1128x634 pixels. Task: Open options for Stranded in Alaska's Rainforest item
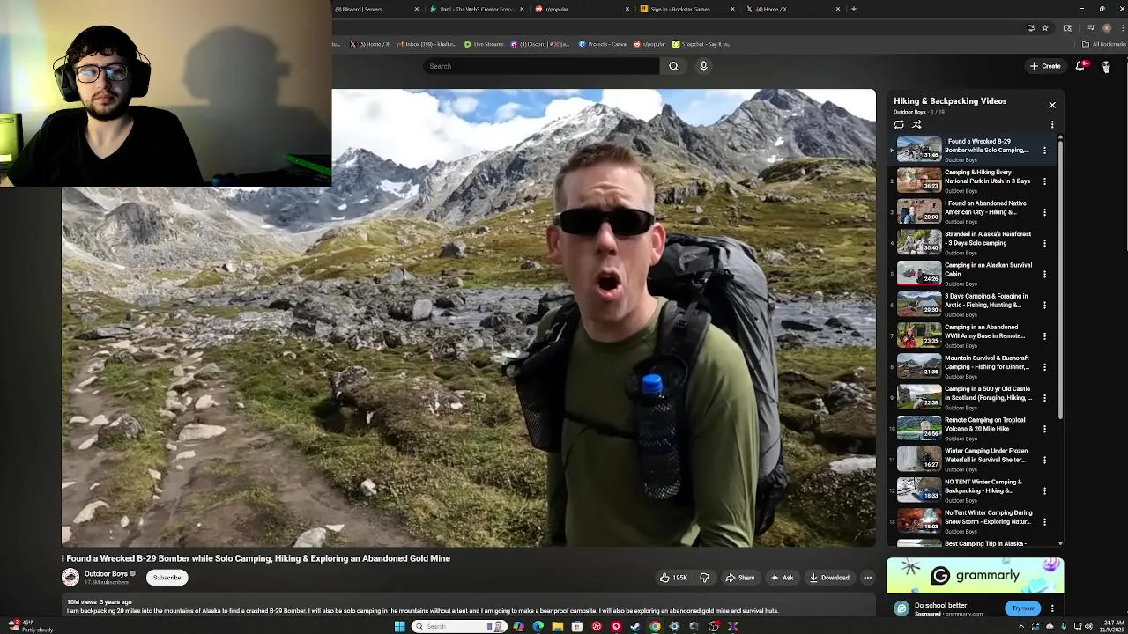[1045, 243]
